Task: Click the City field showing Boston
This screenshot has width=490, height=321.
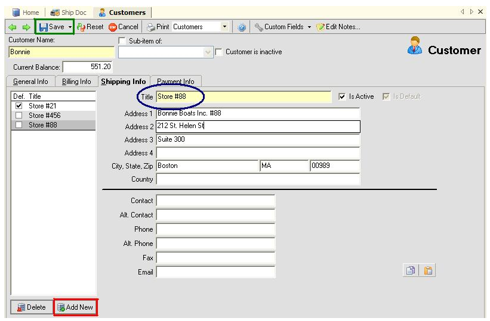Action: pos(207,166)
